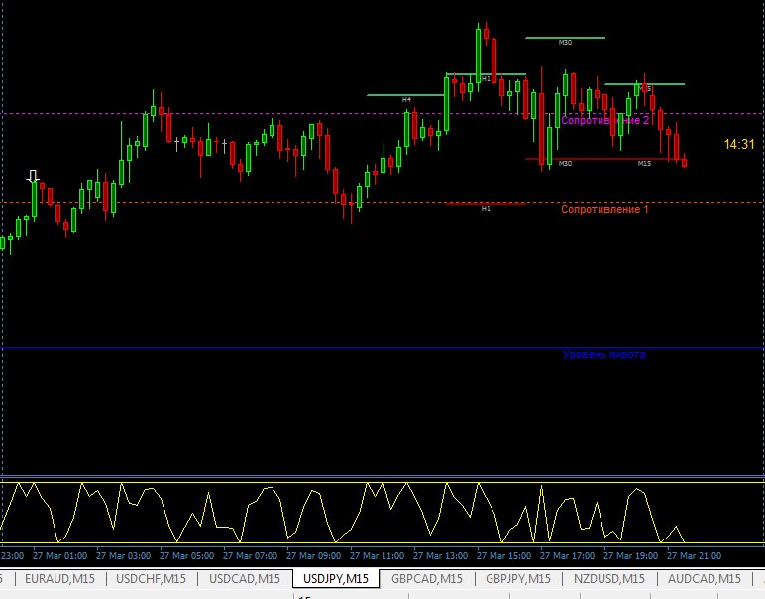The image size is (765, 599).
Task: Switch to the EURAUD,M15 chart tab
Action: (x=59, y=579)
